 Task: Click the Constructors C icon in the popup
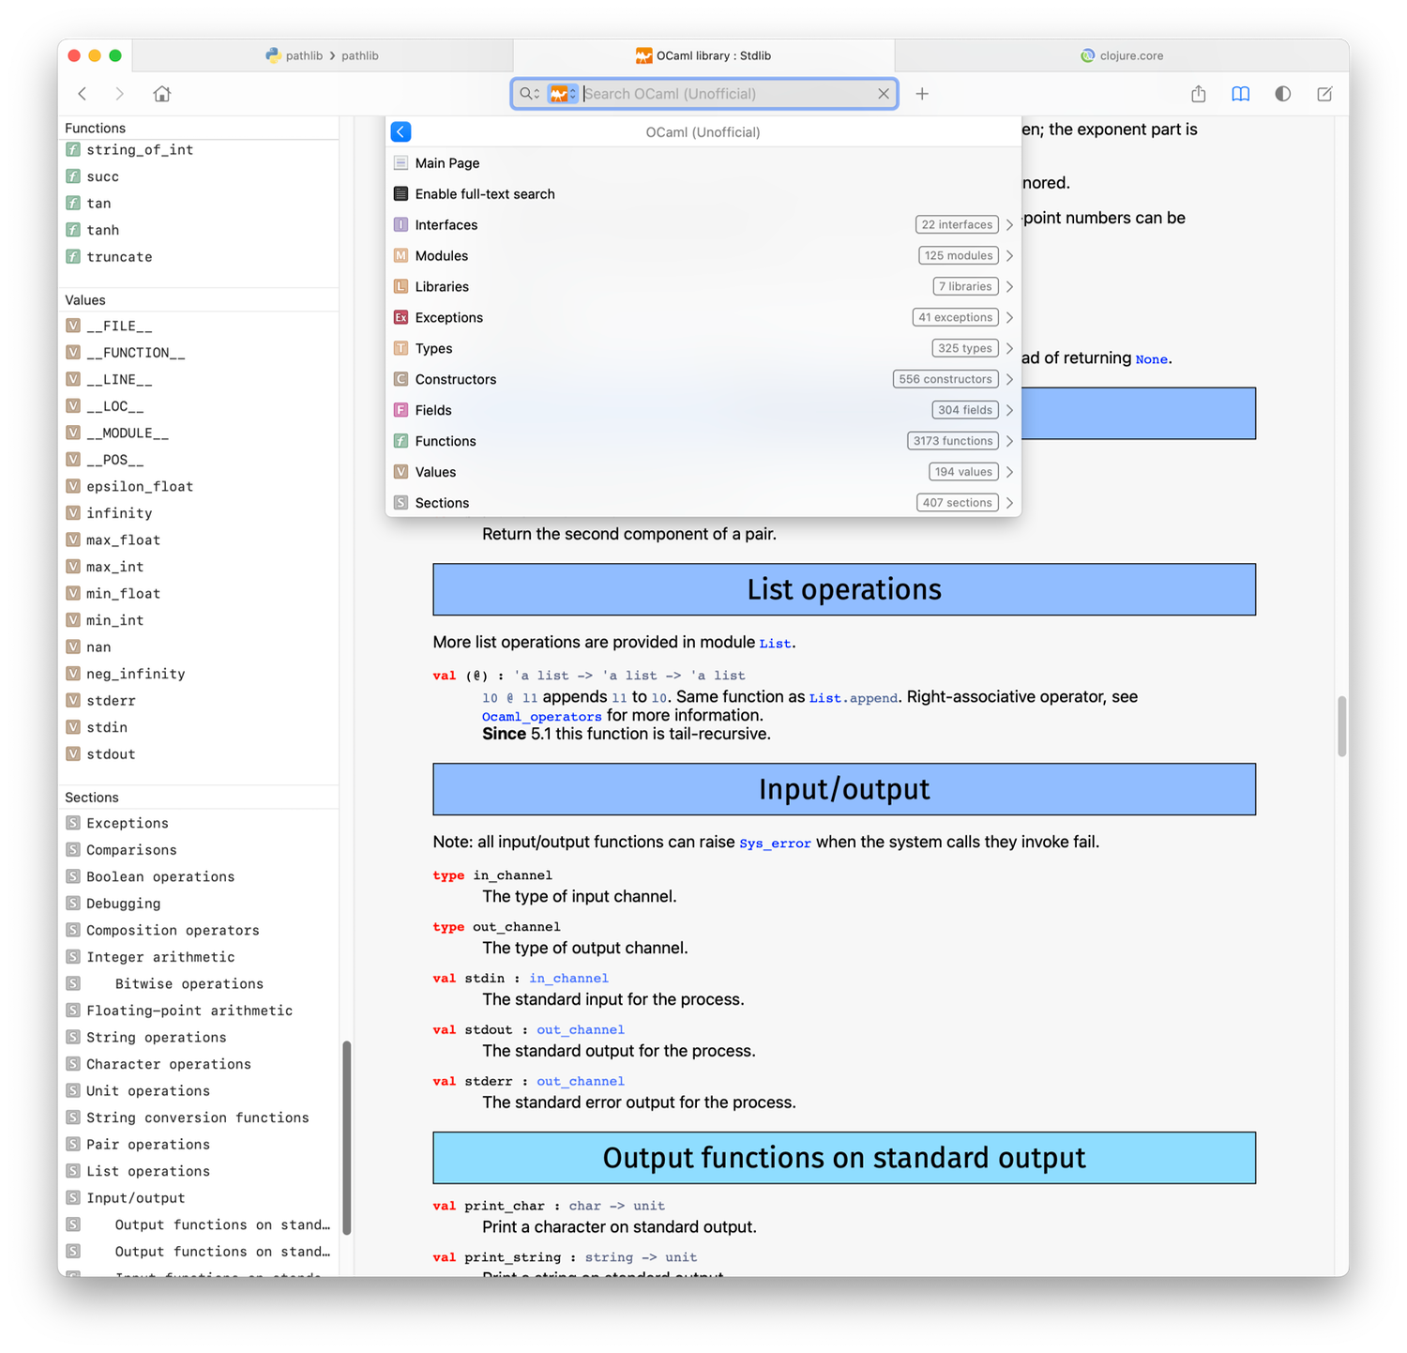[401, 380]
